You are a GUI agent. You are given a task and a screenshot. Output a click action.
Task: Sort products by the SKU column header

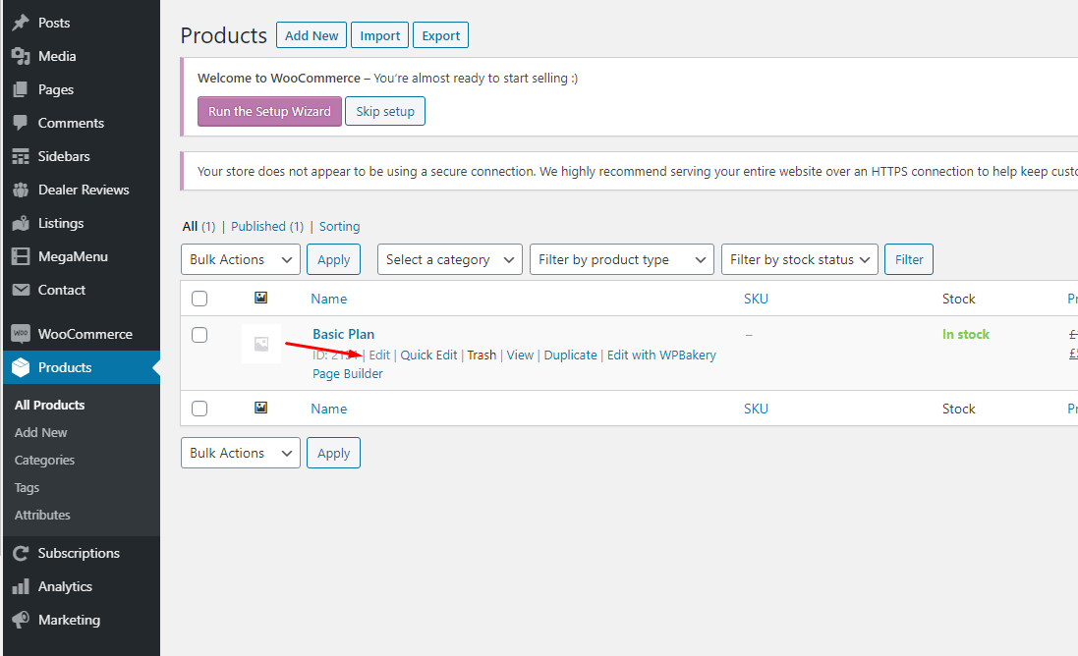tap(756, 299)
